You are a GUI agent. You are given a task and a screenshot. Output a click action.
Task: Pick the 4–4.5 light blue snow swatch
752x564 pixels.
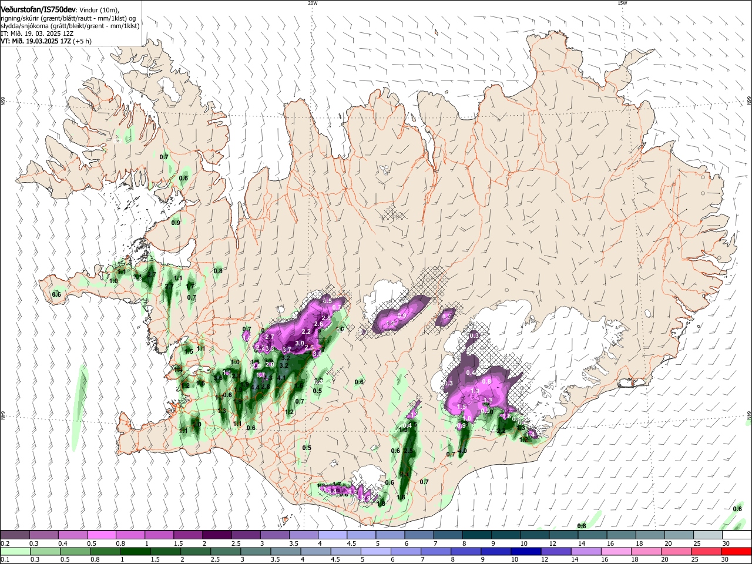click(332, 535)
